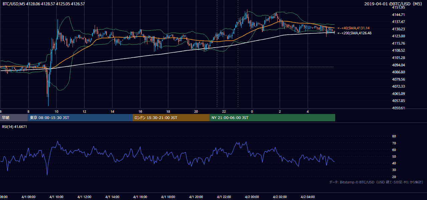
Task: Click the 4/2 02:00 time label
Action: (x=280, y=197)
